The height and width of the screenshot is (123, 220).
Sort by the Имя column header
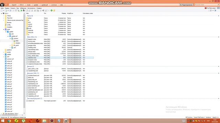pos(27,13)
